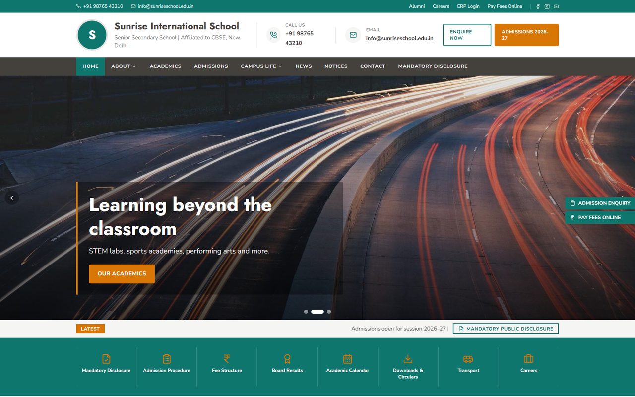Open Notices in the navigation bar

click(x=336, y=66)
